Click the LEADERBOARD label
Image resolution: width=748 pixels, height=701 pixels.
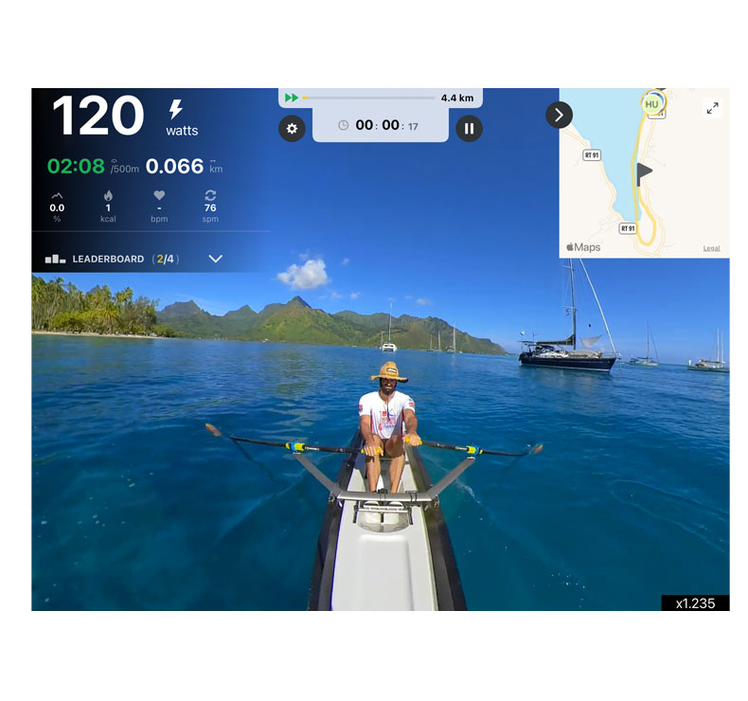coord(108,260)
